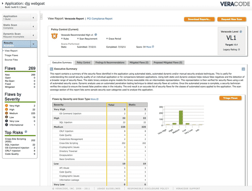
Task: Select the OS Command Injection table row
Action: pos(100,114)
